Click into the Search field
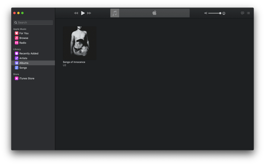Screen dimensions: 265x165 tap(33, 22)
